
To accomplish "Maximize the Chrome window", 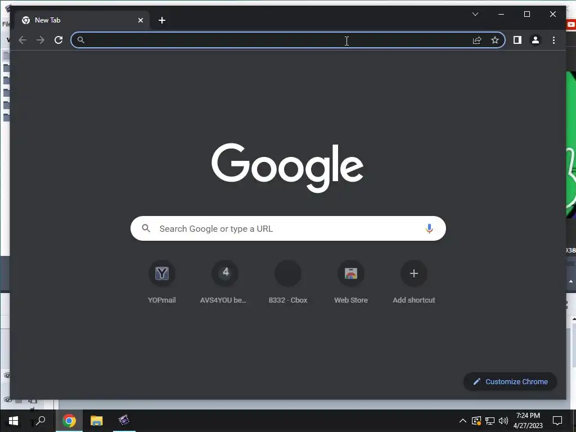I will (x=526, y=14).
